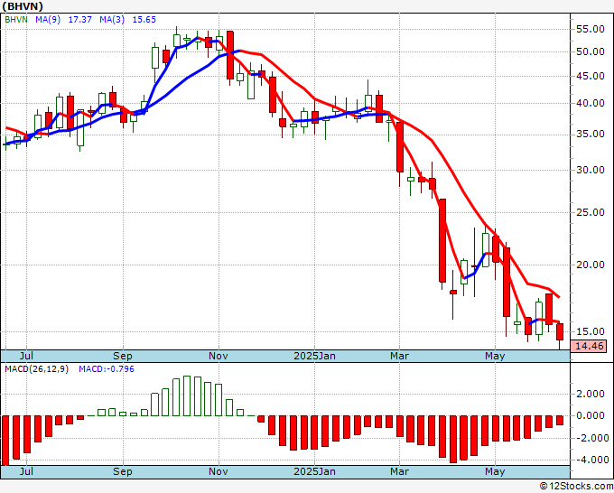
Task: Click Nov on the MACD time axis
Action: (x=219, y=471)
